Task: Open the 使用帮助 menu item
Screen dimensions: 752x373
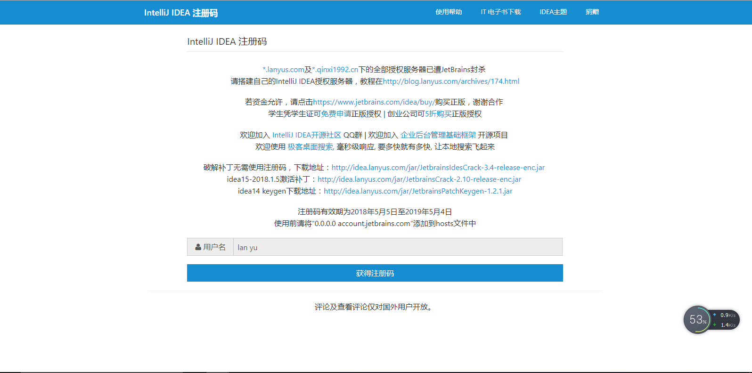Action: tap(449, 12)
